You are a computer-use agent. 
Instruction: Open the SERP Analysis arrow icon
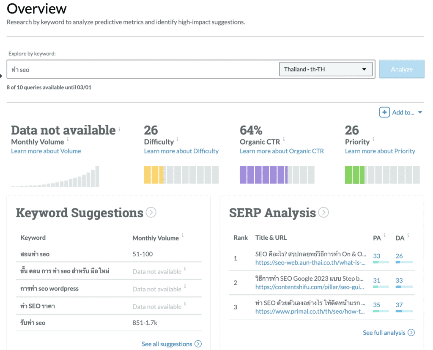pyautogui.click(x=323, y=212)
